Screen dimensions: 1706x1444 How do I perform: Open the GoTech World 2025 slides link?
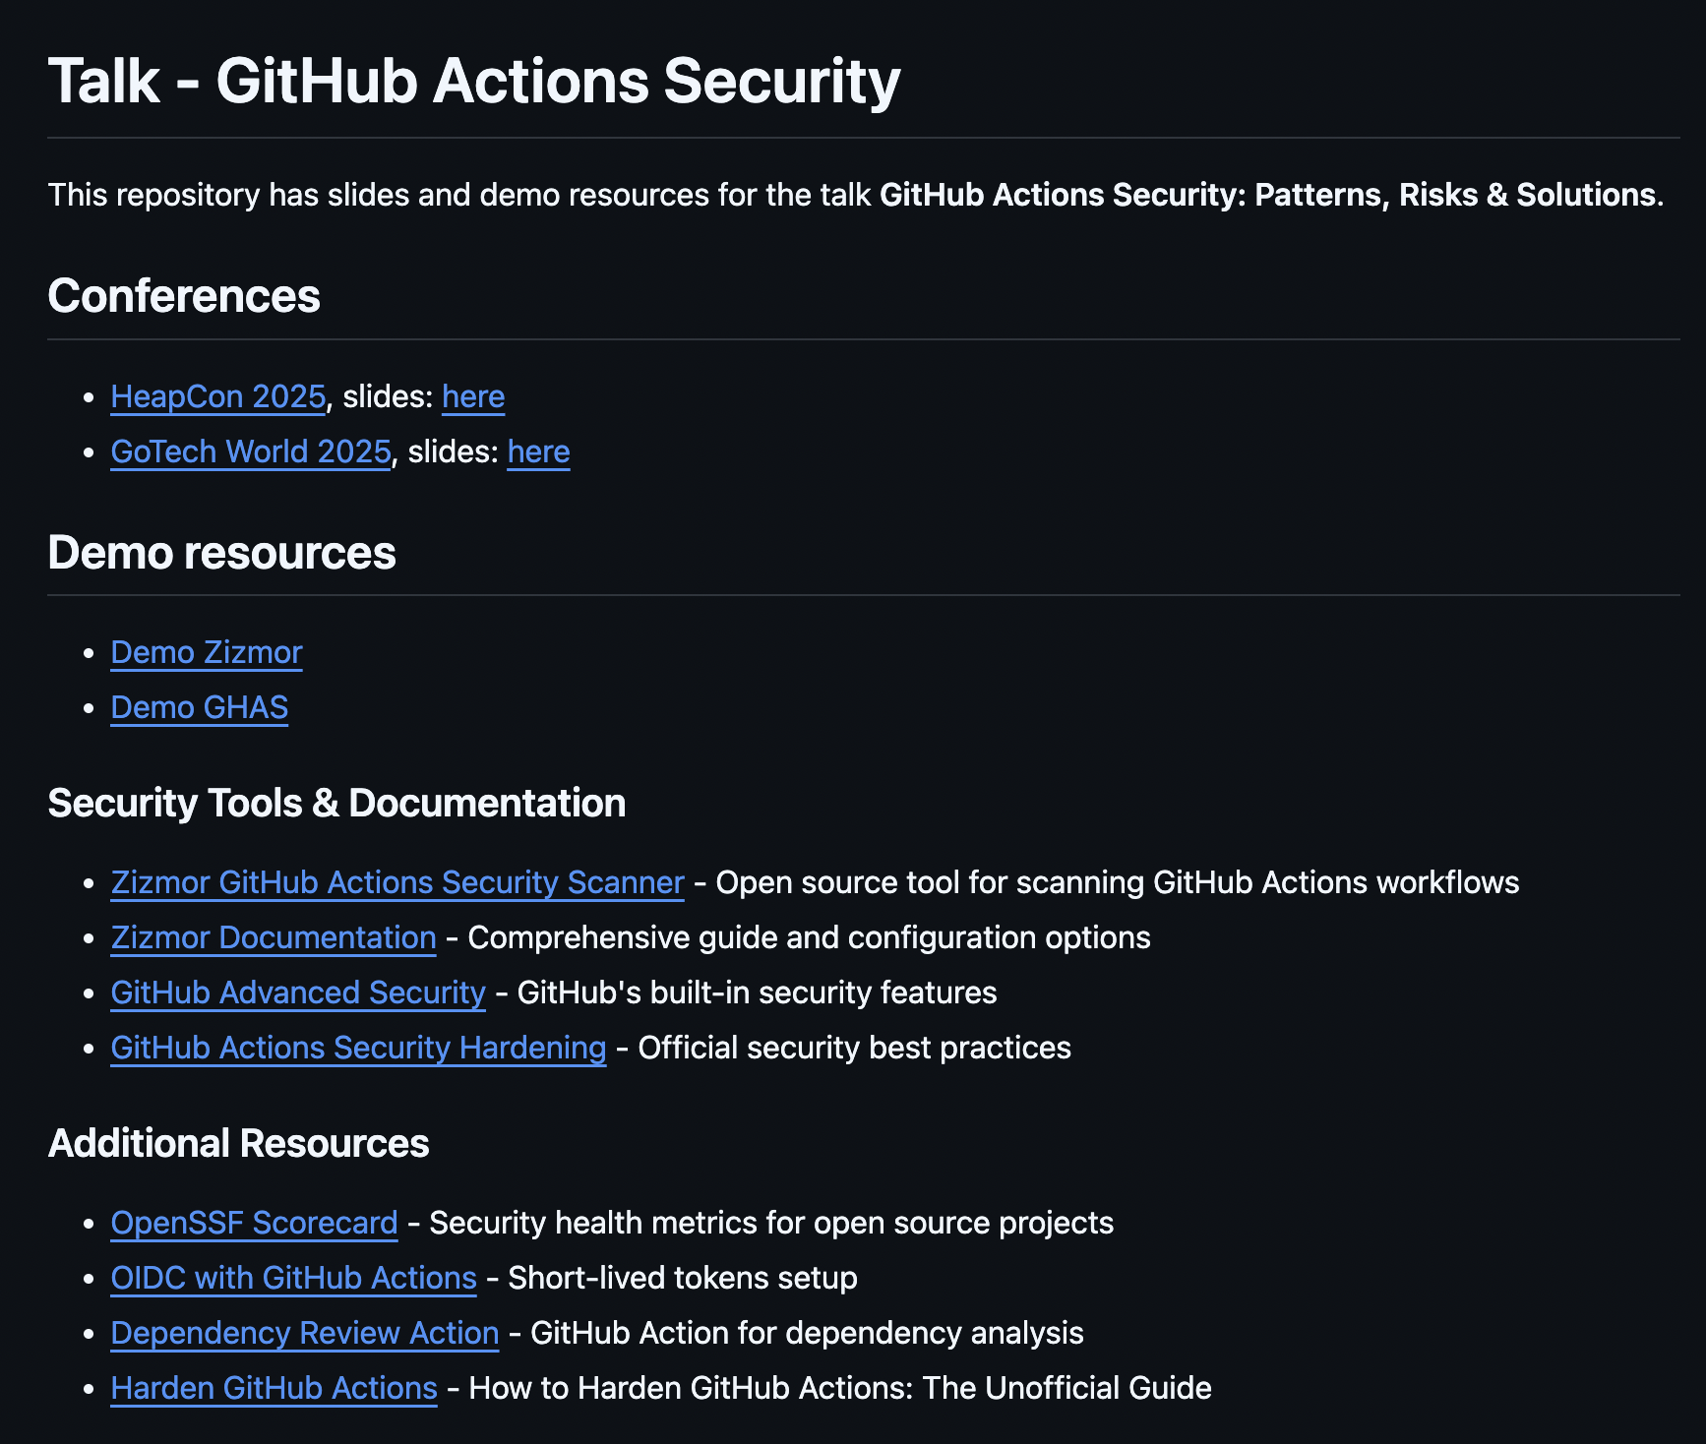(538, 451)
